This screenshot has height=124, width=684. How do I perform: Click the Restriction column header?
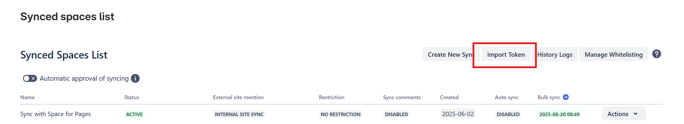point(331,97)
